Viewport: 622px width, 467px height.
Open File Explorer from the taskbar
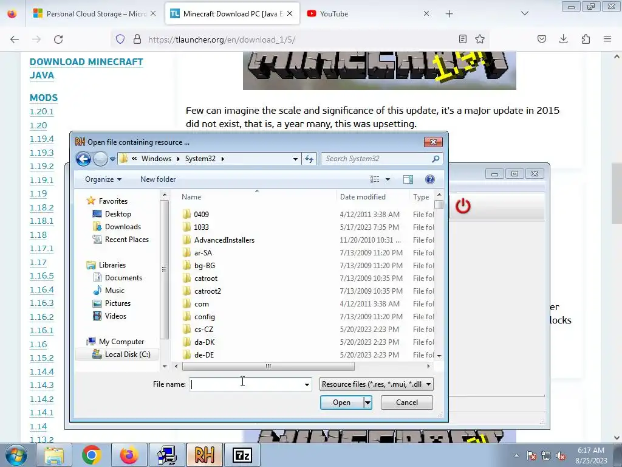click(x=54, y=455)
